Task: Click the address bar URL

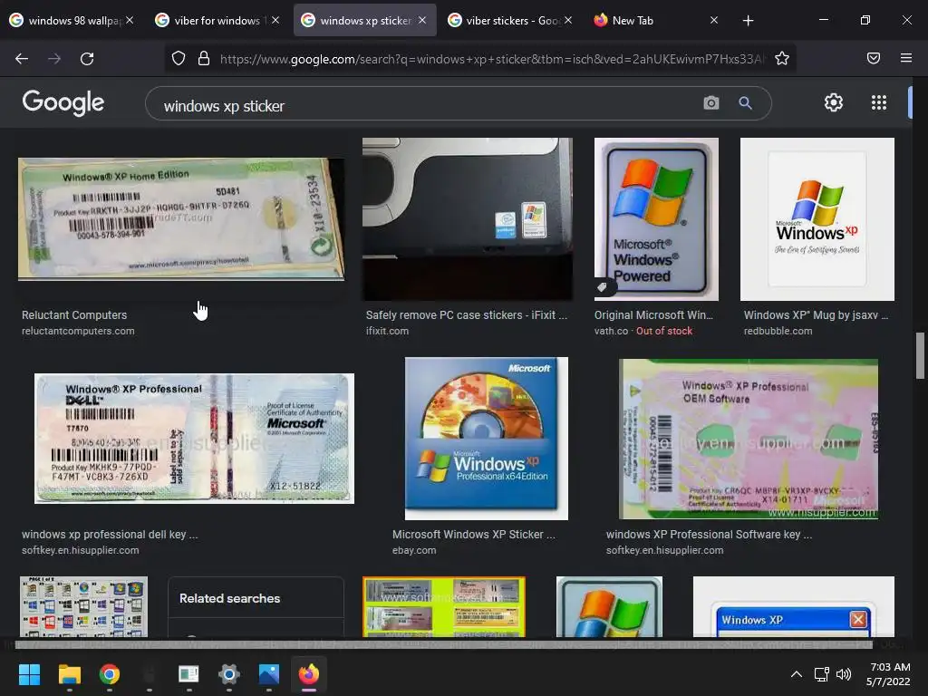Action: point(492,59)
